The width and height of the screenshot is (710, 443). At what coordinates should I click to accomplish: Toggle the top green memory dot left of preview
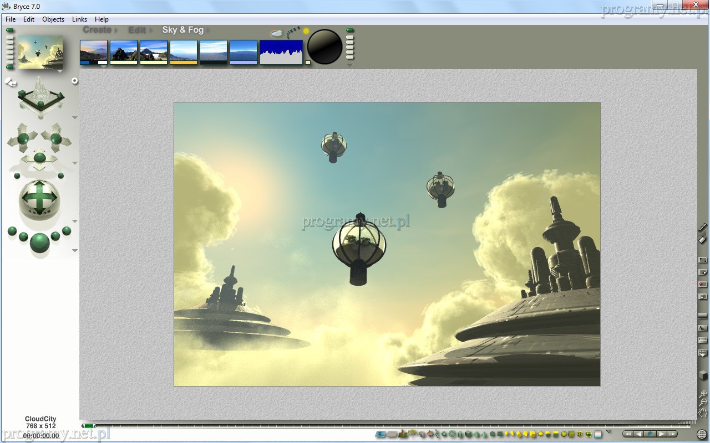10,30
